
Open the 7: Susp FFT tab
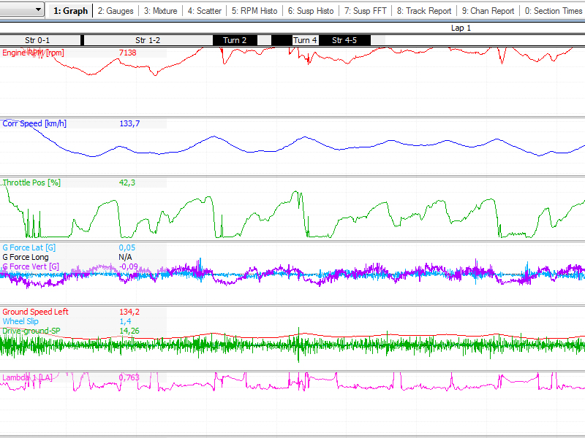point(365,11)
